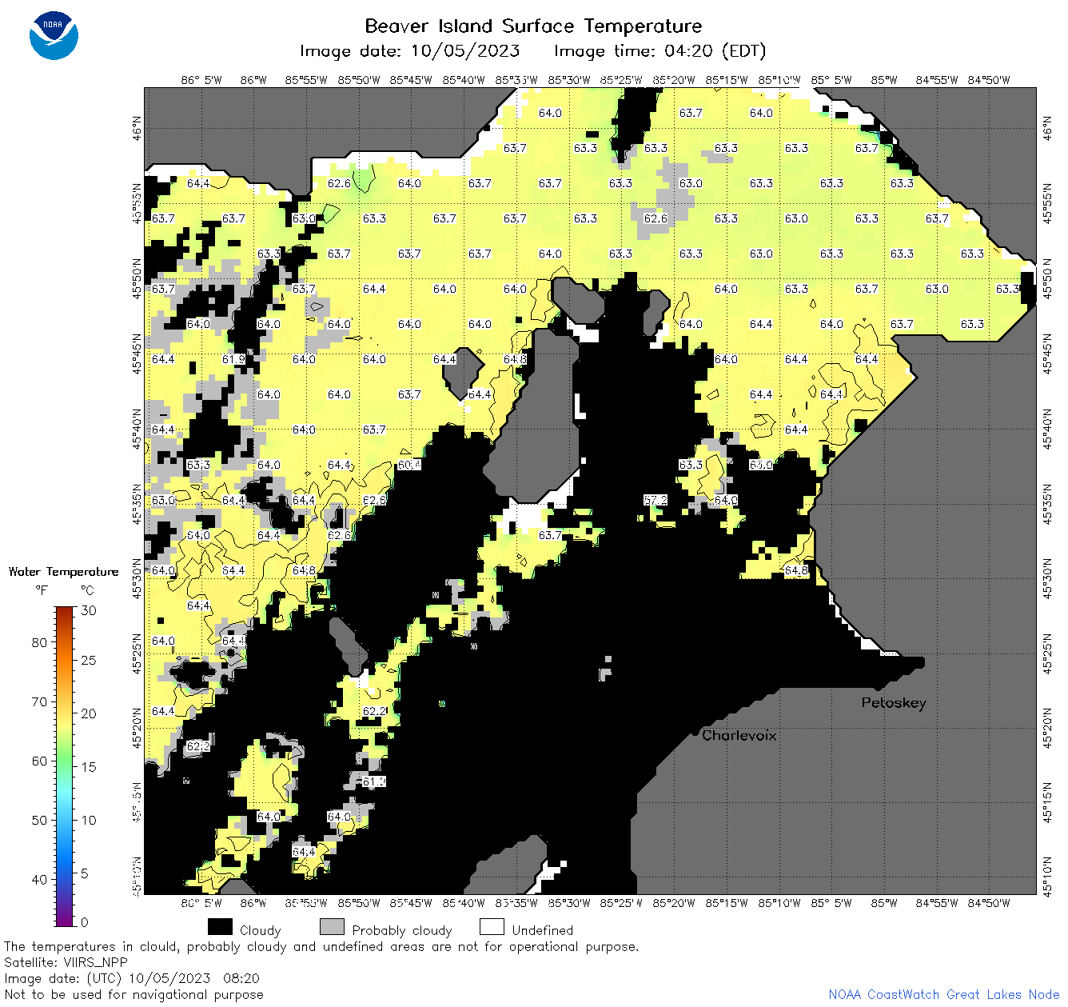Image resolution: width=1068 pixels, height=1007 pixels.
Task: Click the 70 °F tick label
Action: (x=39, y=701)
